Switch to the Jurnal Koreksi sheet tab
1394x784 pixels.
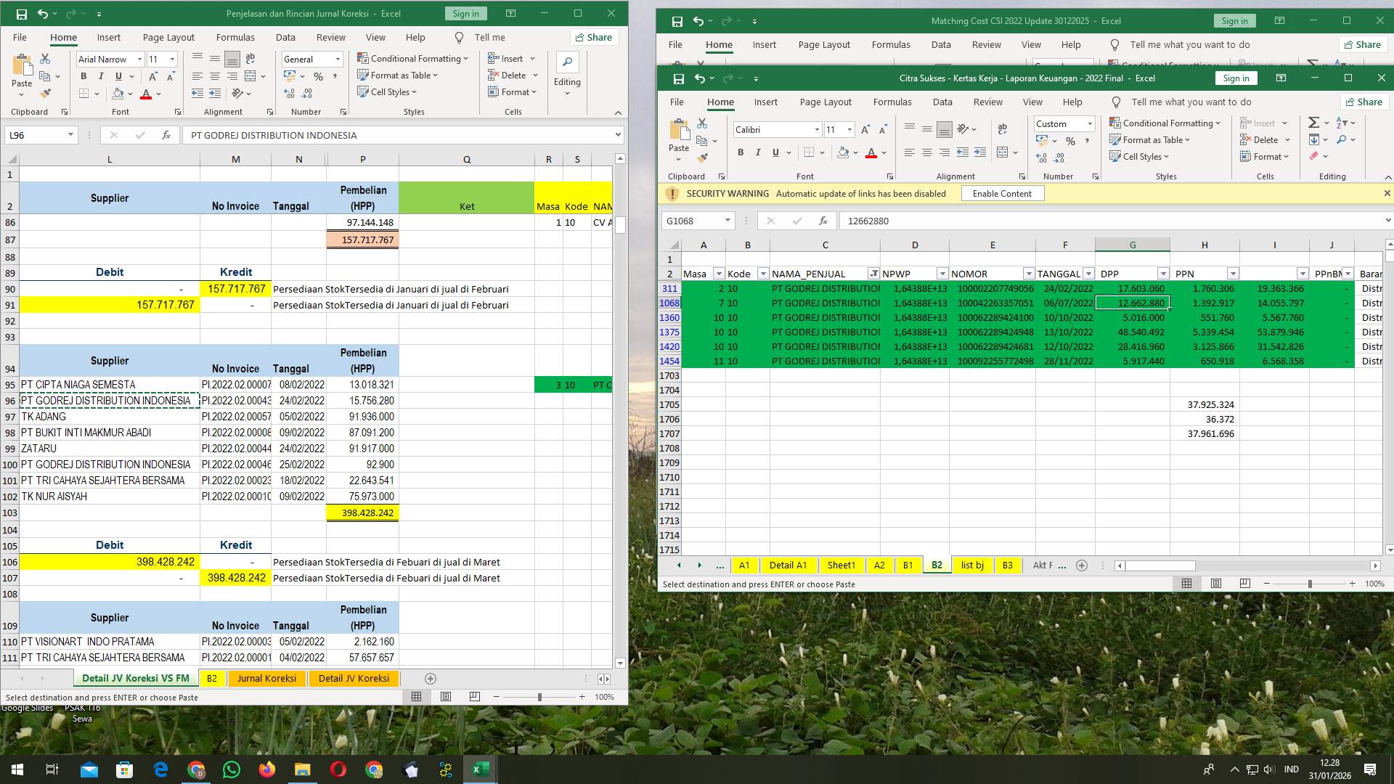tap(266, 678)
